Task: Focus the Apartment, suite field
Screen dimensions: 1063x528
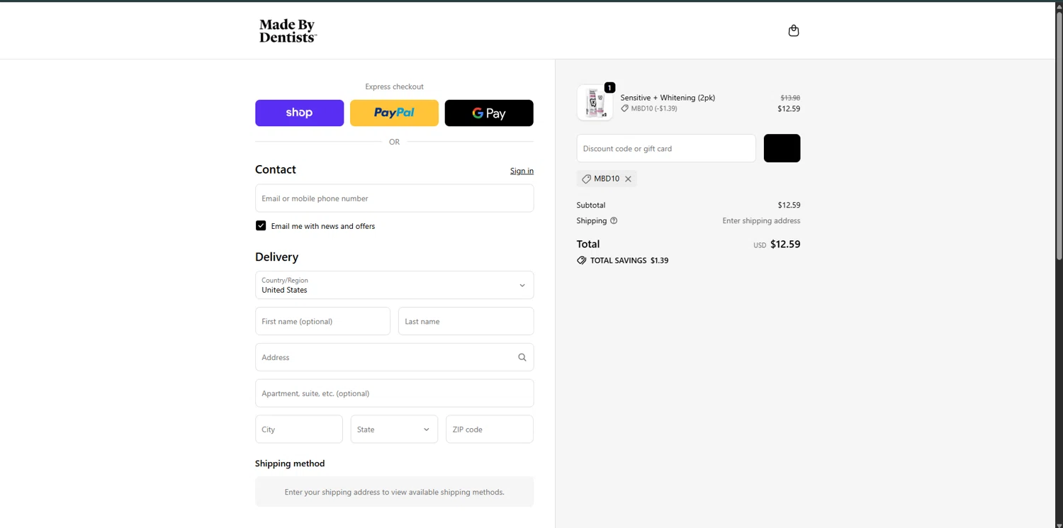Action: pos(394,393)
